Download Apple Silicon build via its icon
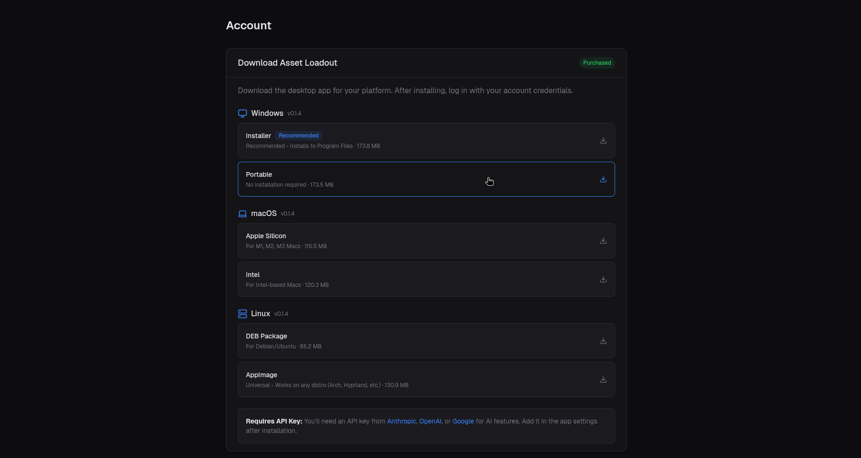 tap(603, 241)
